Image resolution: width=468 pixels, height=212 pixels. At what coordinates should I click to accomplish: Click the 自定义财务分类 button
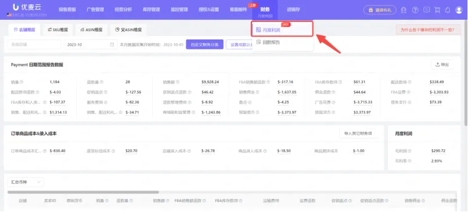click(205, 45)
